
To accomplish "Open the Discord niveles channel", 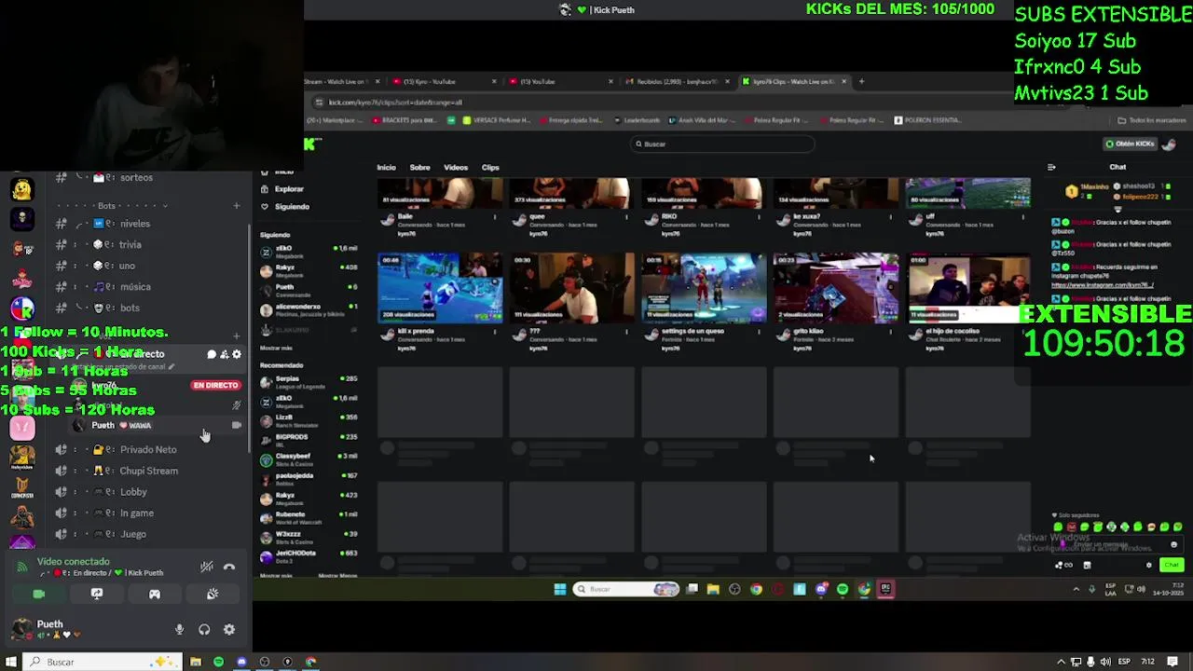I will pyautogui.click(x=149, y=224).
